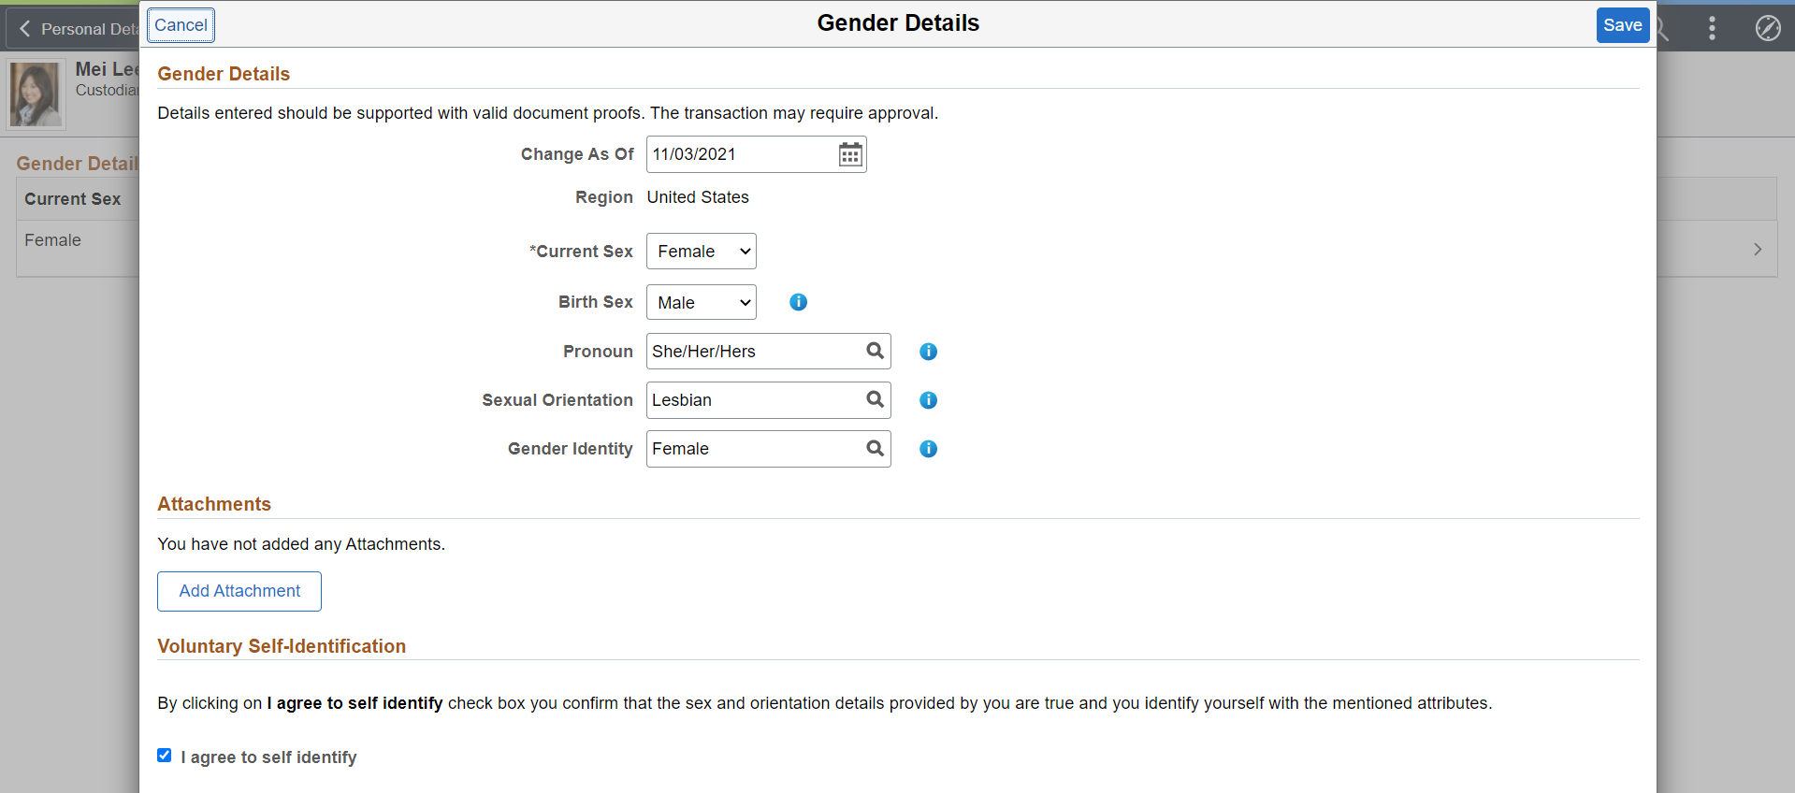Open the Change As Of calendar picker
1795x793 pixels.
(x=850, y=154)
